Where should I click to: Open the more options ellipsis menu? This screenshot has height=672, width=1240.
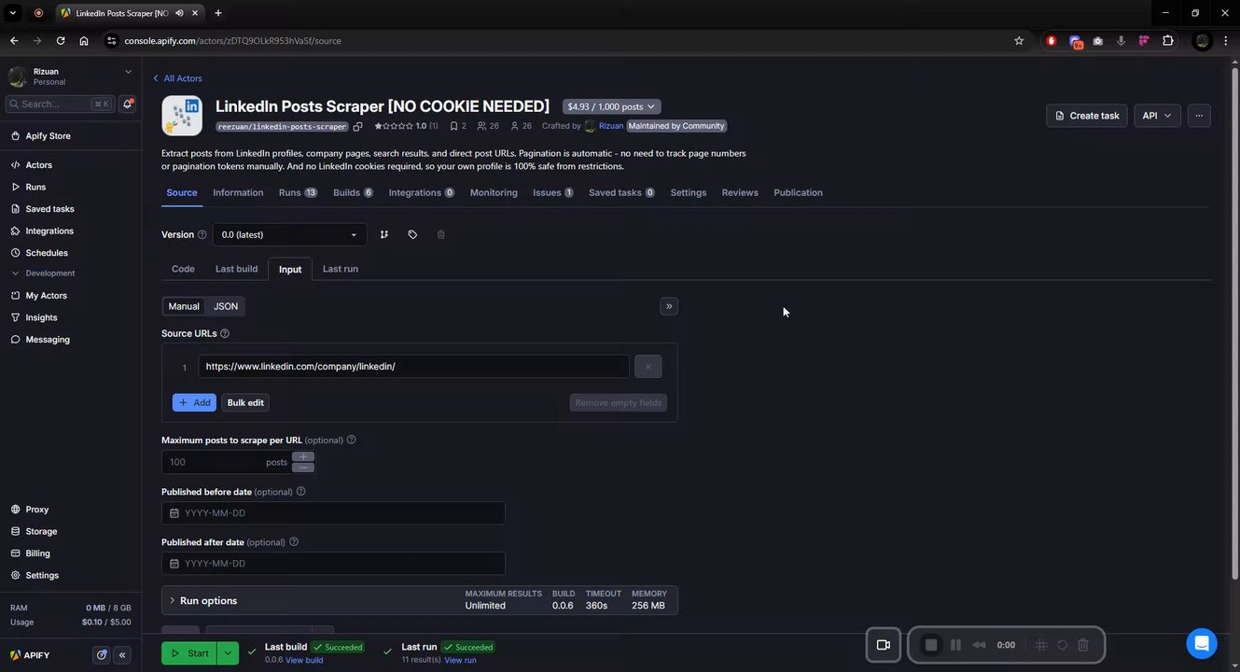1199,116
